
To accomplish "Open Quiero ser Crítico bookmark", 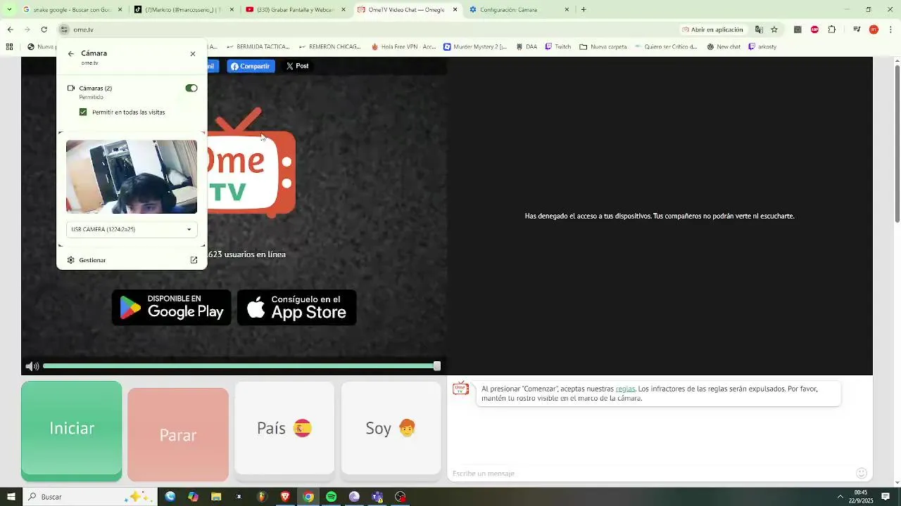I will click(x=666, y=47).
